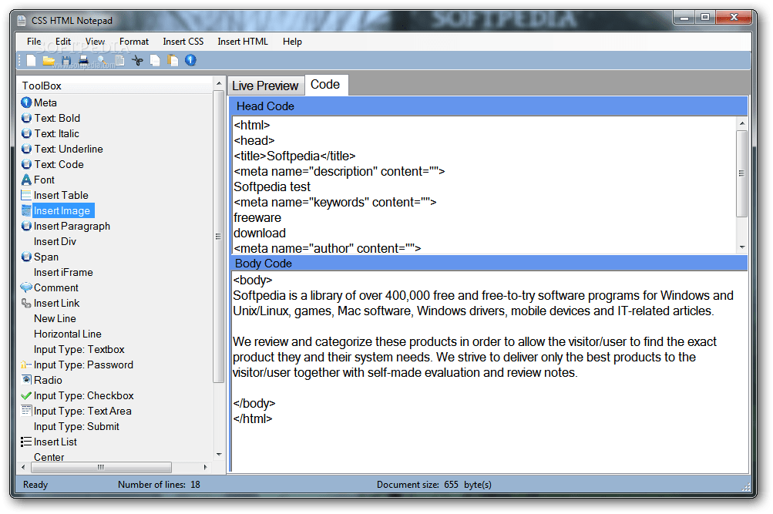
Task: Click the Insert Table icon in the ToolBox
Action: tap(26, 195)
